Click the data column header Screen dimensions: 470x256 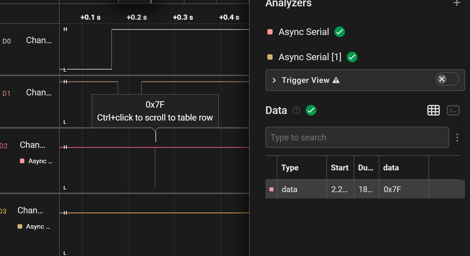point(391,168)
